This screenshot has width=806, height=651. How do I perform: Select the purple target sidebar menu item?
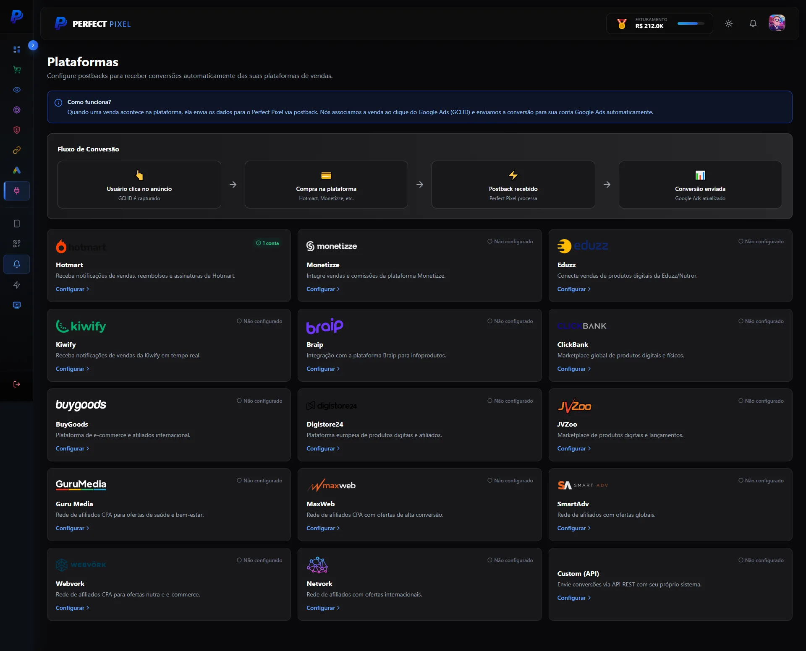17,110
